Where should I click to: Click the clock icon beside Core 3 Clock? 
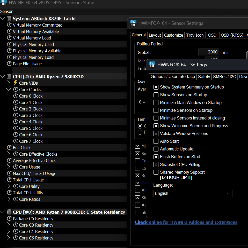[16, 115]
